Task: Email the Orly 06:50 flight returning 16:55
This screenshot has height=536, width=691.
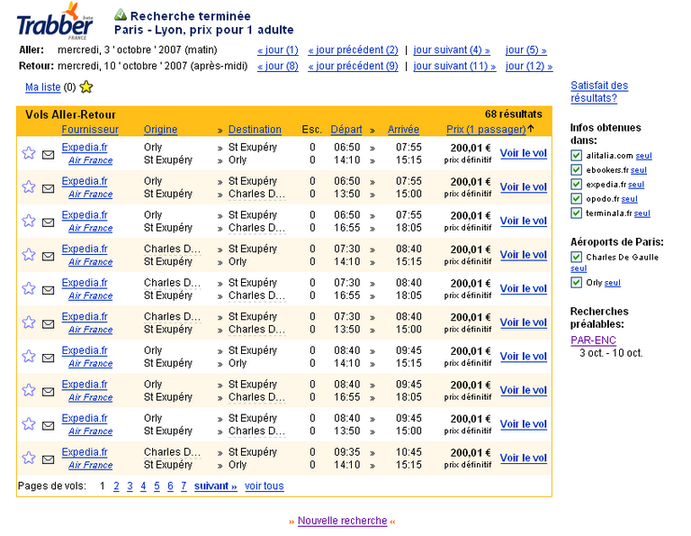Action: tap(48, 223)
